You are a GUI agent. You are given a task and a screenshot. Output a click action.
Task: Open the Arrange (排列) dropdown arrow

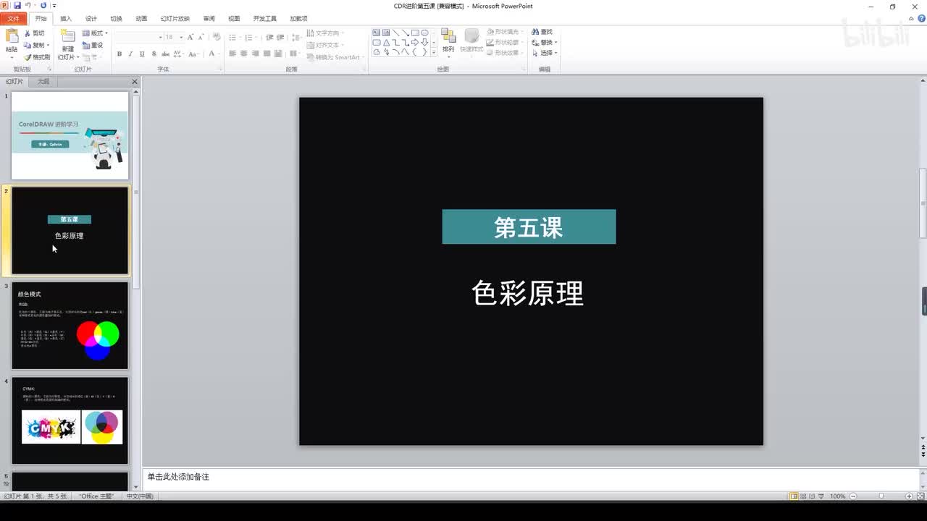pyautogui.click(x=448, y=56)
